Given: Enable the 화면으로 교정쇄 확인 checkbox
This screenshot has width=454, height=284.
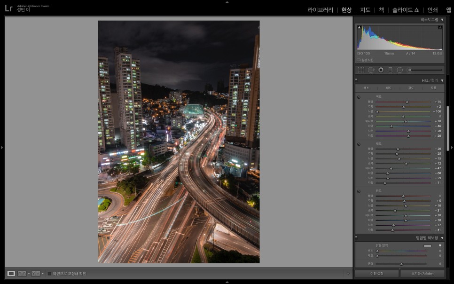Looking at the screenshot, I should pyautogui.click(x=49, y=274).
